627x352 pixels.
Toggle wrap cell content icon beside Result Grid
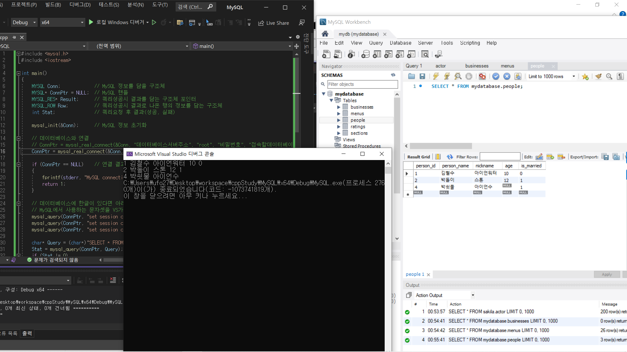click(438, 157)
